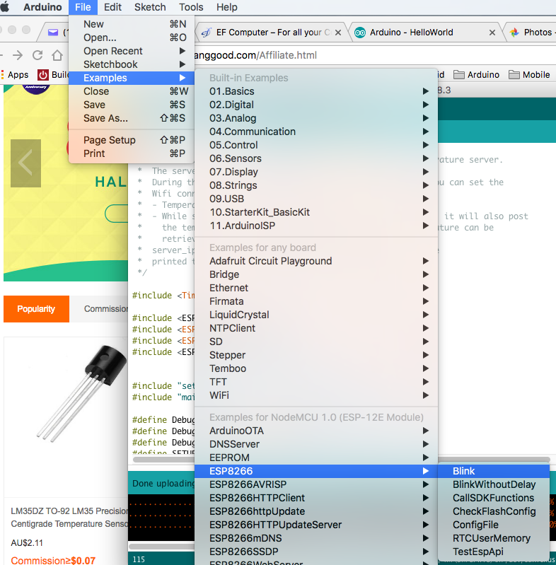Open the Tools menu
556x565 pixels.
191,7
